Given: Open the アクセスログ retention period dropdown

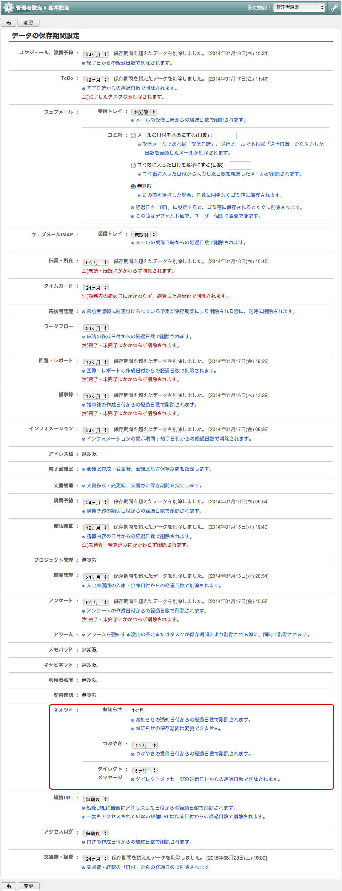Looking at the screenshot, I should [x=96, y=833].
